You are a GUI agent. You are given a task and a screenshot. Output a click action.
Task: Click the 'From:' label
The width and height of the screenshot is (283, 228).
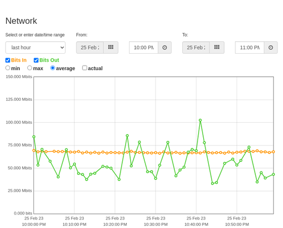(82, 35)
